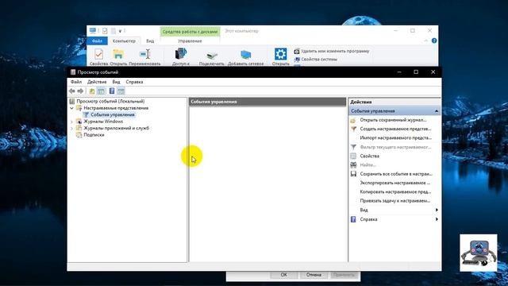
Task: Click the up-level folder toolbar icon
Action: 92,91
